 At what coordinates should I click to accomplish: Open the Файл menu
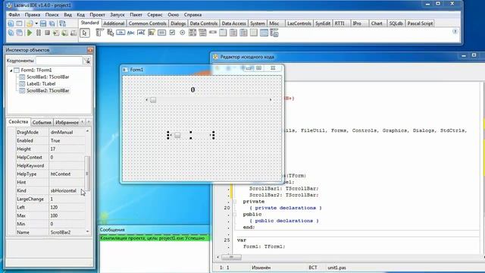(14, 14)
